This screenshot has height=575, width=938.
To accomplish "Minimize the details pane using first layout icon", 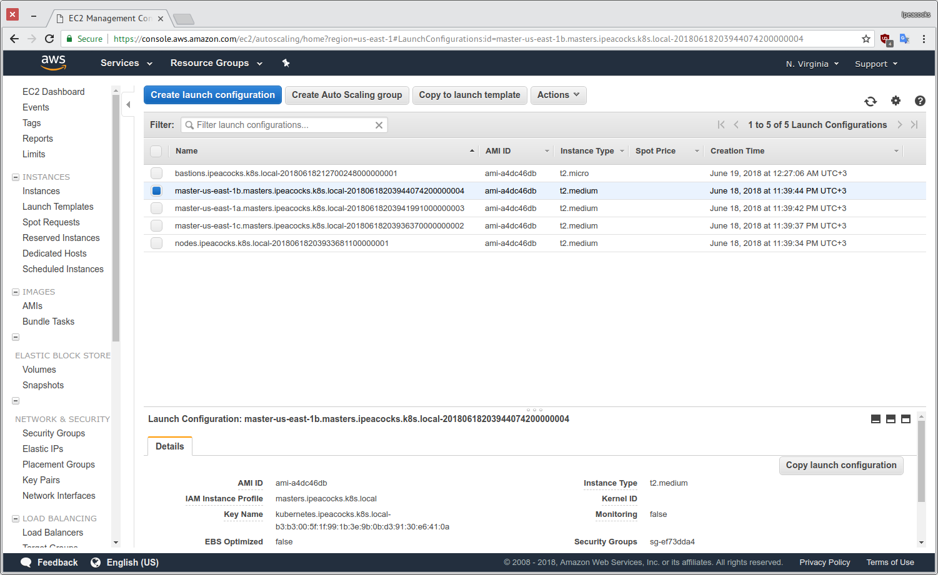I will tap(876, 419).
